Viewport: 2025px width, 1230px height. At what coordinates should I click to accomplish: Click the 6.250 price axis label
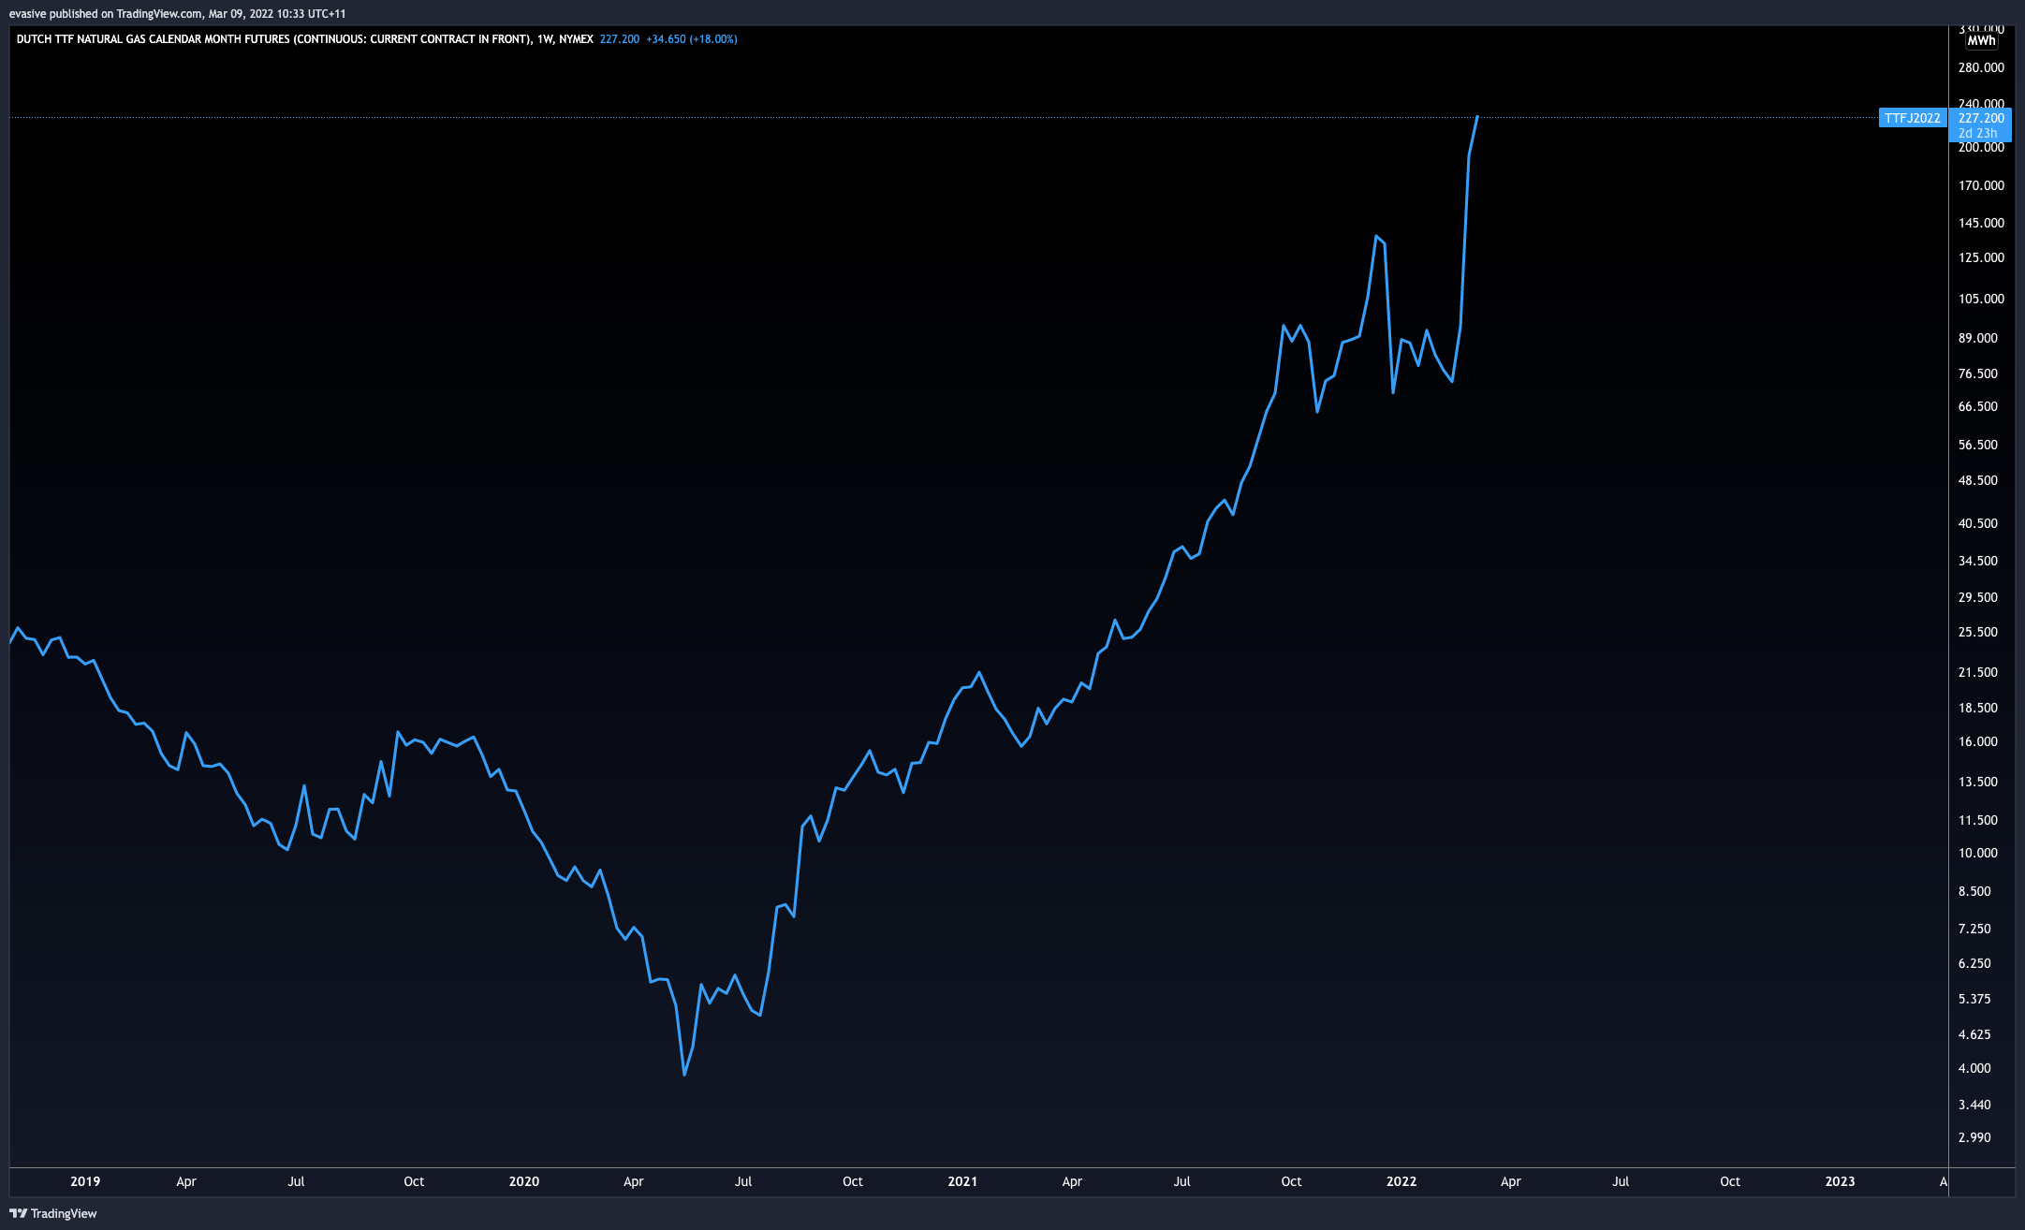[x=1974, y=963]
